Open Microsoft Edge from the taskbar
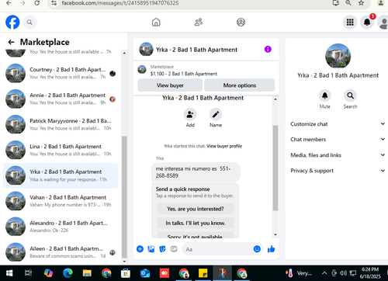 (x=68, y=273)
